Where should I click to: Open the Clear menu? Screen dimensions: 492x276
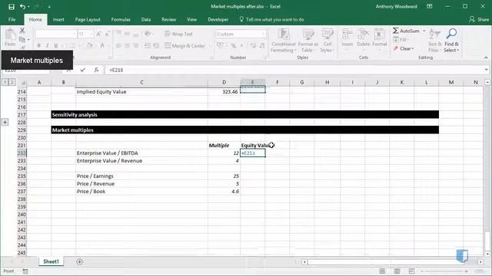click(x=404, y=48)
